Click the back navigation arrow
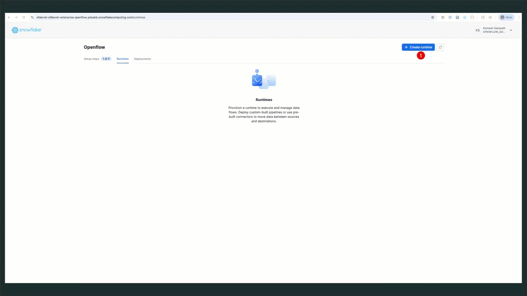 (9, 17)
